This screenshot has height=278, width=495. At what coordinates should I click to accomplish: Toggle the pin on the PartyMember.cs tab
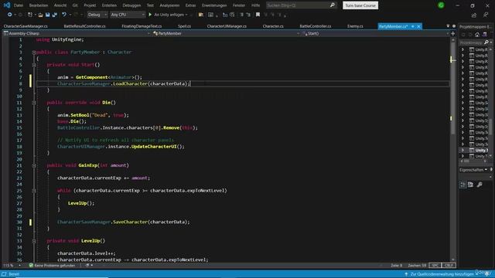click(412, 26)
